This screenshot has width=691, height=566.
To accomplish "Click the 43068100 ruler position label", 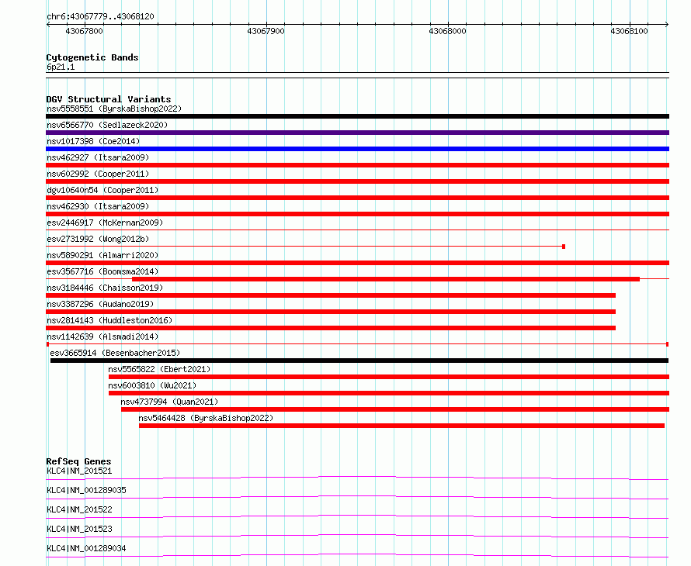I will pos(629,31).
